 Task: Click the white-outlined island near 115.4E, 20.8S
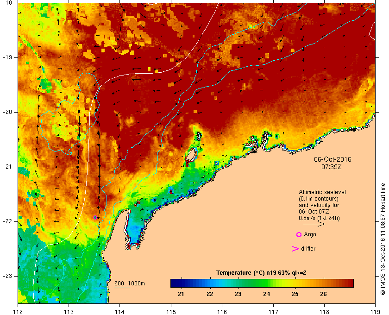(190, 154)
